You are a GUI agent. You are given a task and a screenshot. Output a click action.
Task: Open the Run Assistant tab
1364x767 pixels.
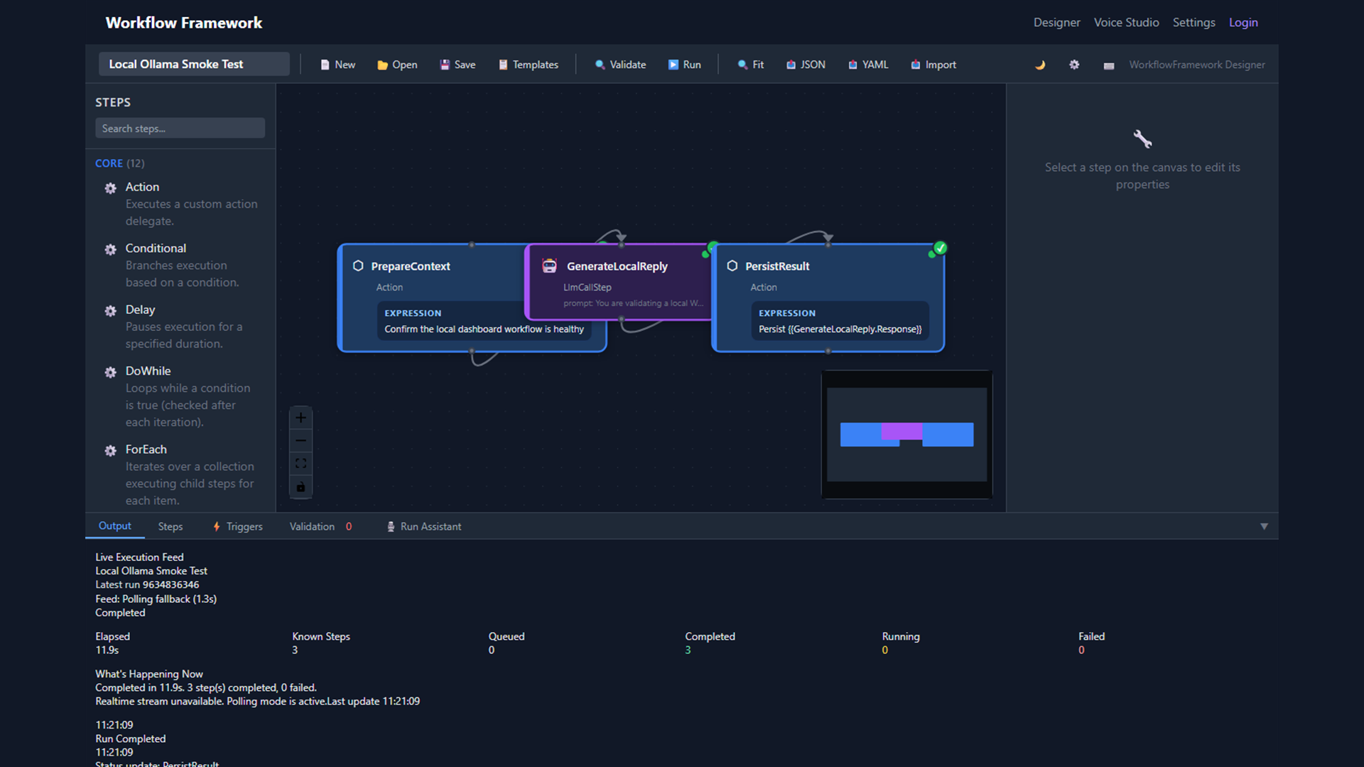click(x=423, y=526)
